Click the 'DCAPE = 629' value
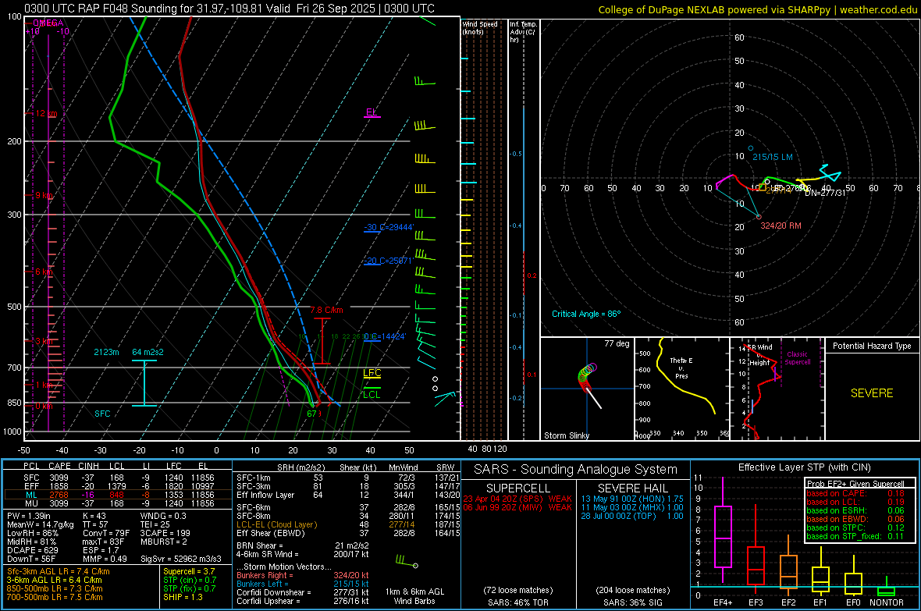 click(32, 550)
